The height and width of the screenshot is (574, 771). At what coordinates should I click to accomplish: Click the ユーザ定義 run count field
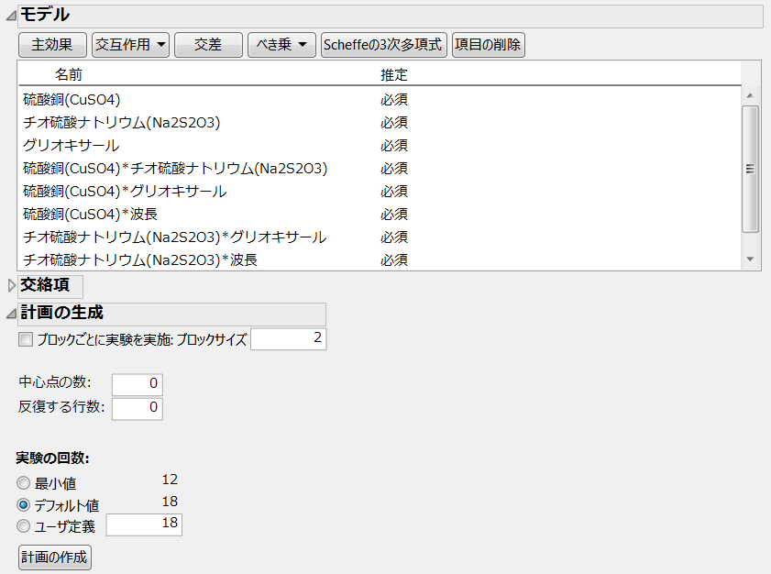coord(144,524)
